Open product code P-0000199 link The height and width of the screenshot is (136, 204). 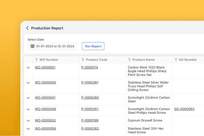click(90, 120)
